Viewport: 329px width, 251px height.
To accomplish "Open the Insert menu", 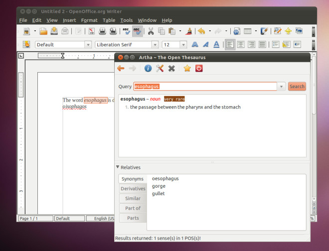I will tap(69, 20).
